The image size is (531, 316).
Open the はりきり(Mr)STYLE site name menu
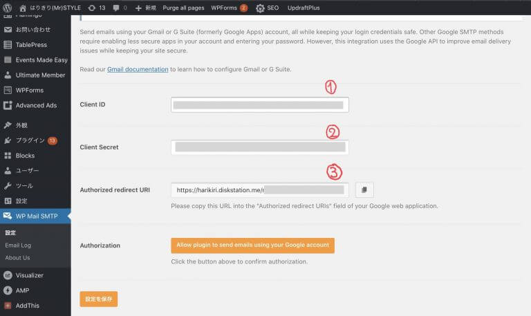[x=55, y=8]
